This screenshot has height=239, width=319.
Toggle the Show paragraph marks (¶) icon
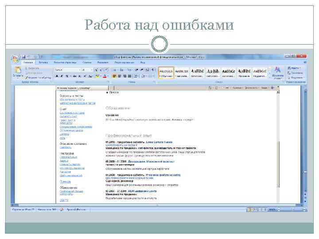pos(153,70)
